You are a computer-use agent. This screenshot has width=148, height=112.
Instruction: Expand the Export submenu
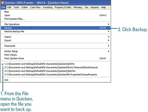tap(56, 40)
